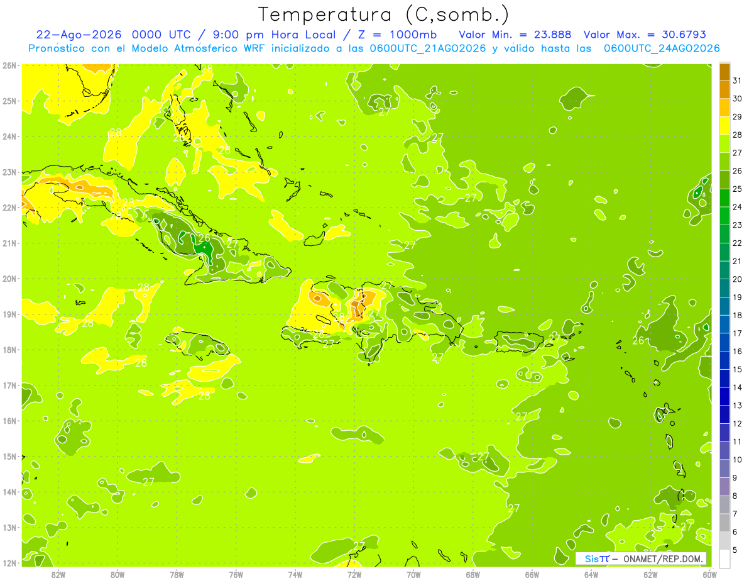The image size is (754, 583).
Task: Click the latitude label "24N"
Action: point(9,136)
